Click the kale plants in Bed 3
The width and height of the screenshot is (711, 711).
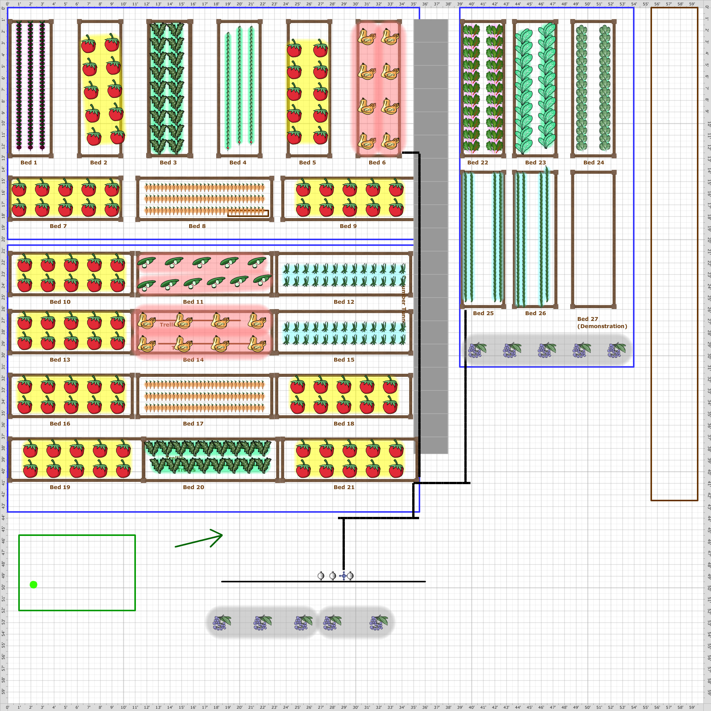(167, 88)
